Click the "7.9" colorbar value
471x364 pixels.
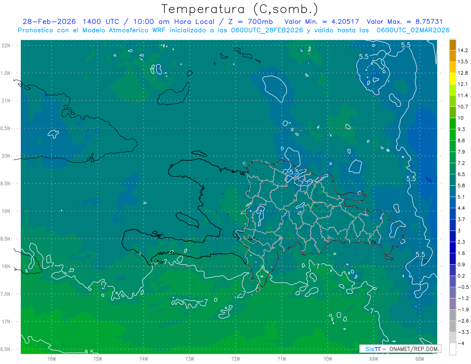point(462,152)
